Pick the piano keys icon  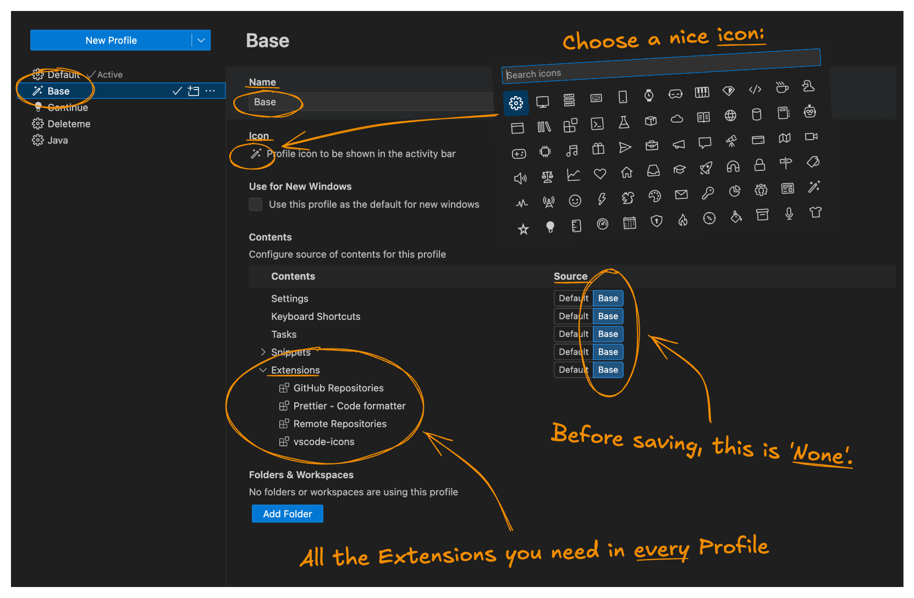(702, 92)
